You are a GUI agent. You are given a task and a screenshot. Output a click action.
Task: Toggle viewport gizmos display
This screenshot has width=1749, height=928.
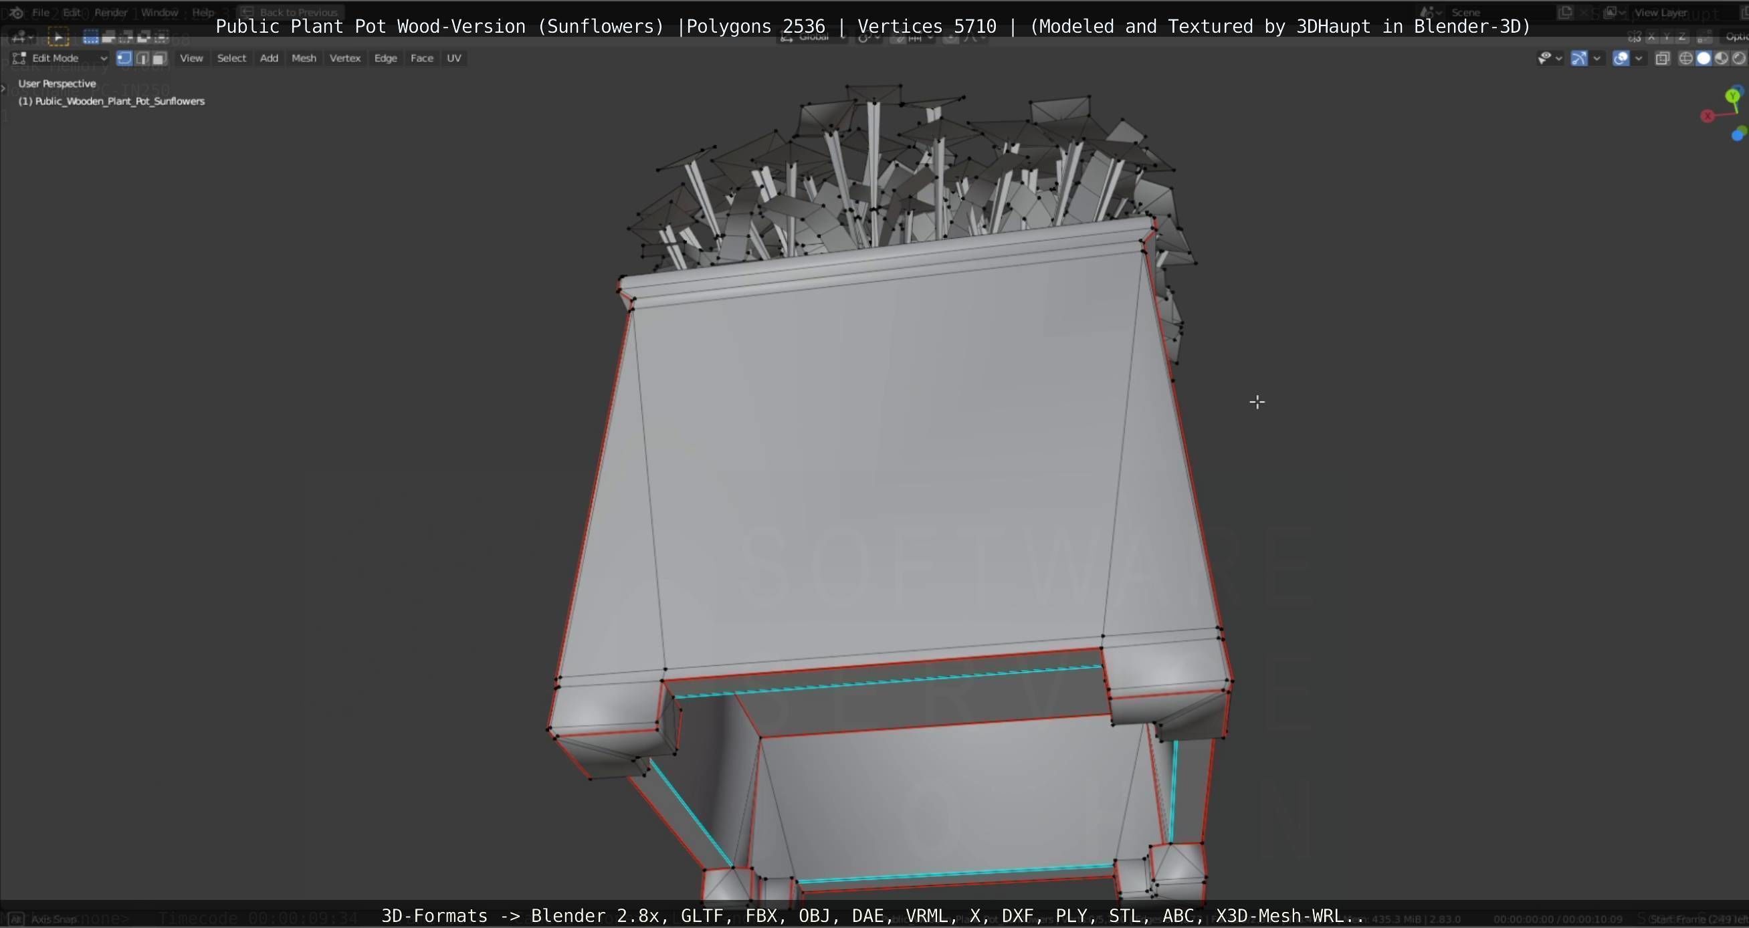[1579, 58]
